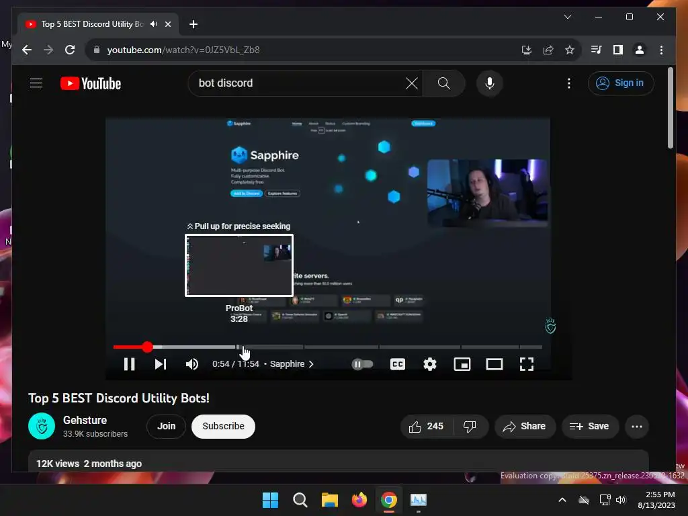Toggle closed captions
The image size is (688, 516).
(x=398, y=364)
